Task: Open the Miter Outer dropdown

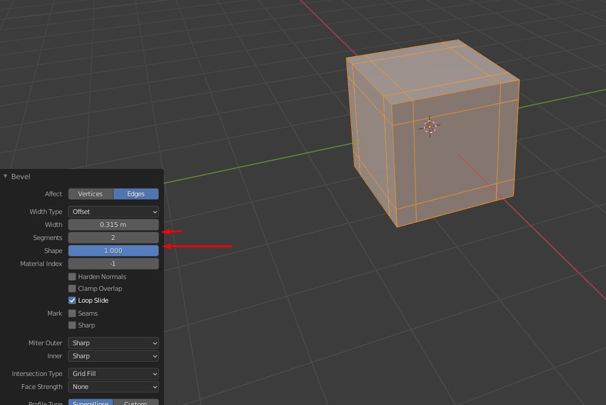Action: (x=114, y=343)
